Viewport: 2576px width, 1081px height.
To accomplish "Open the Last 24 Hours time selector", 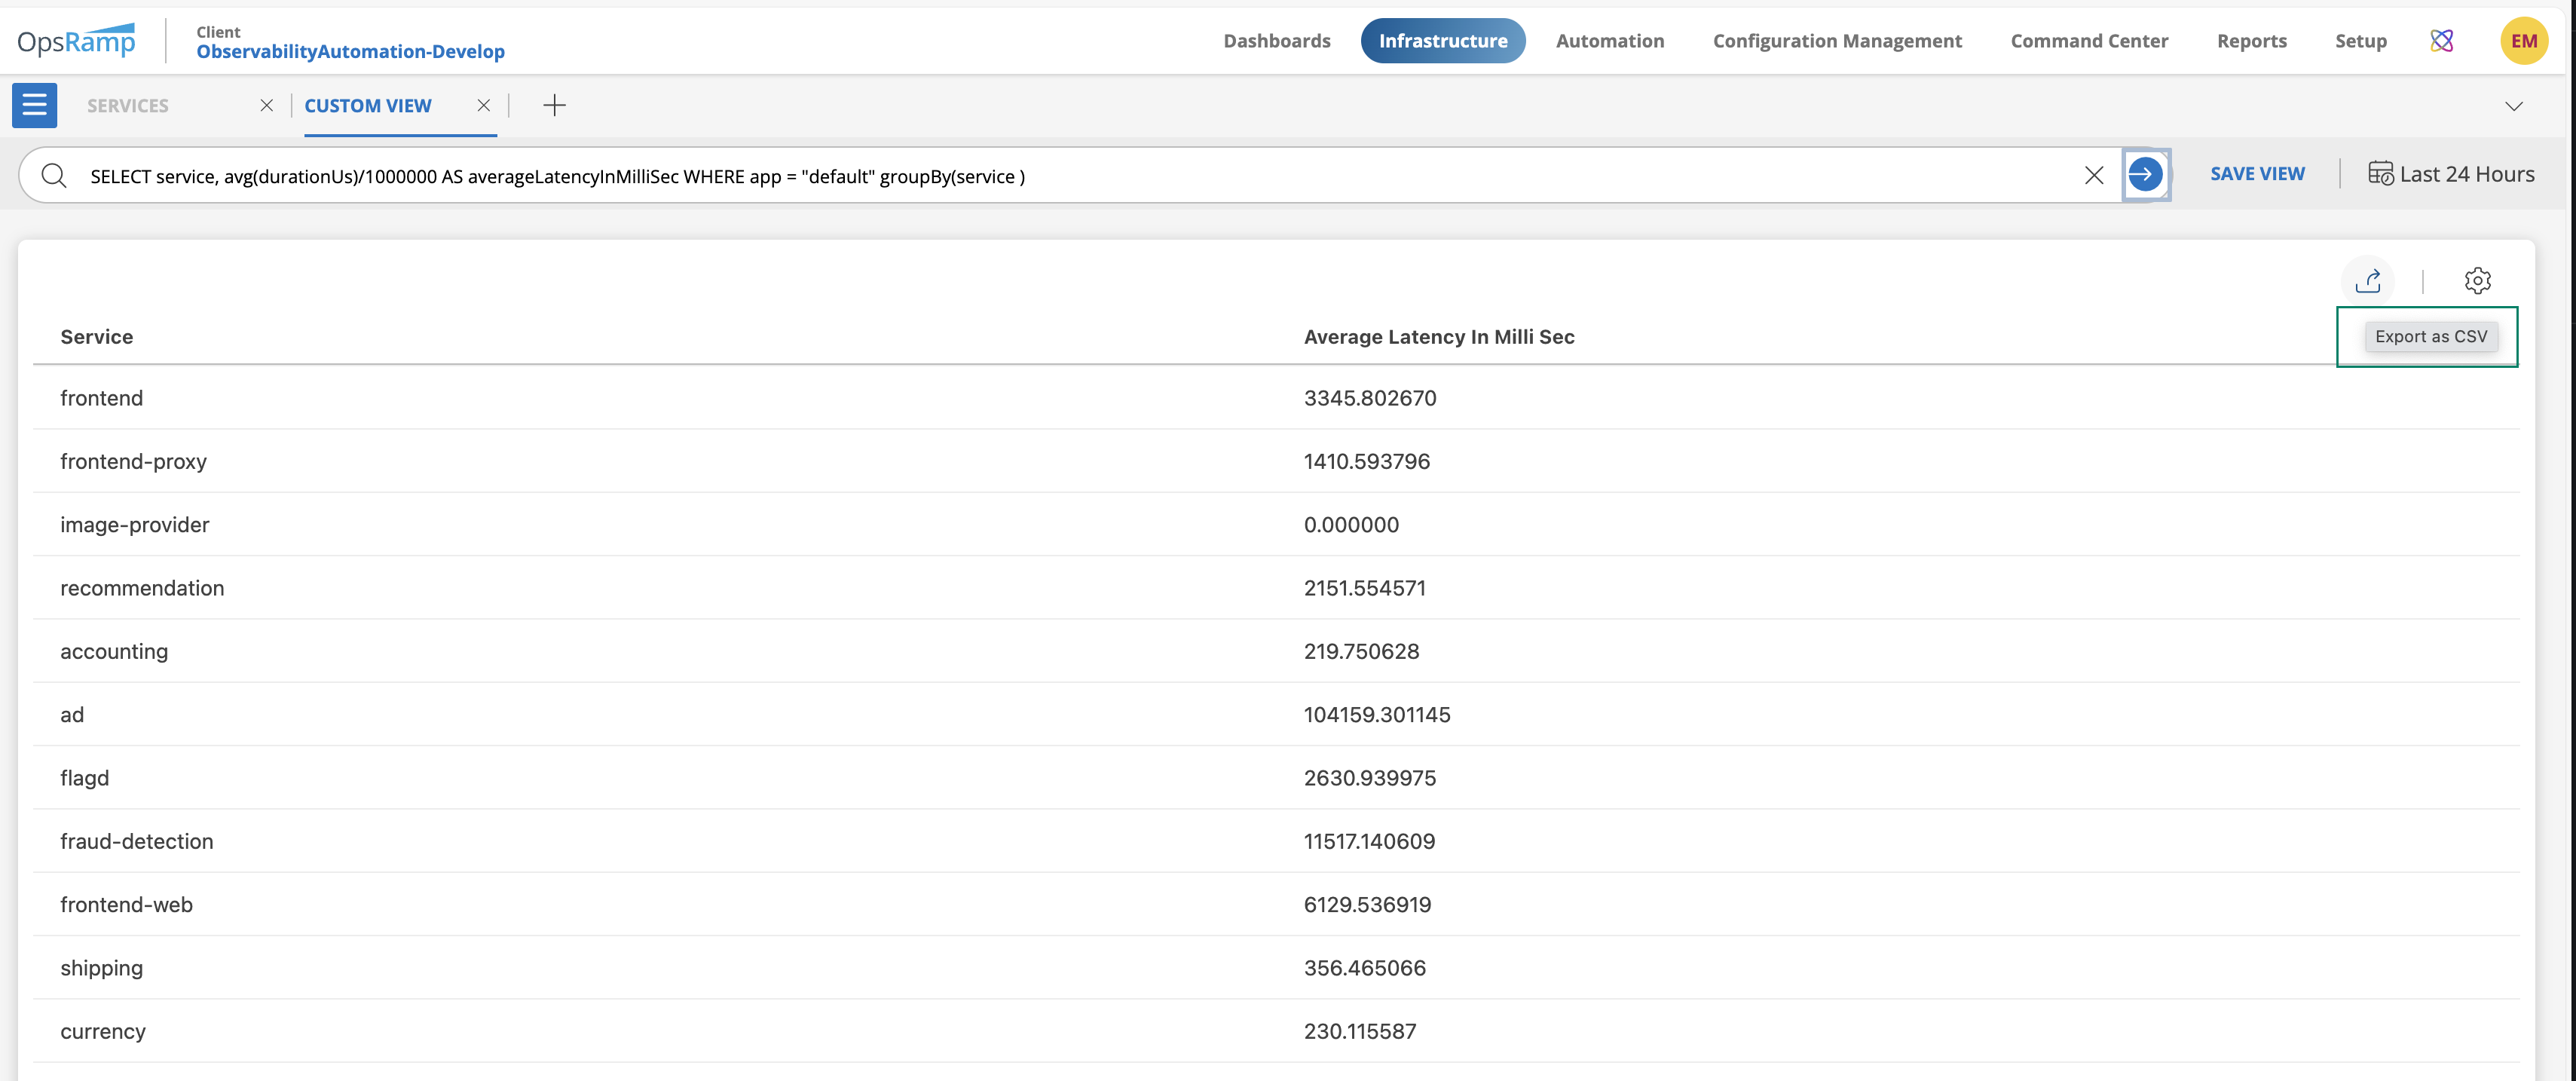I will [2451, 174].
